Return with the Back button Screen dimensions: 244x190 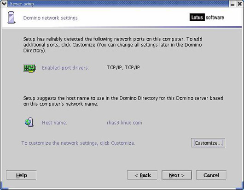142,175
